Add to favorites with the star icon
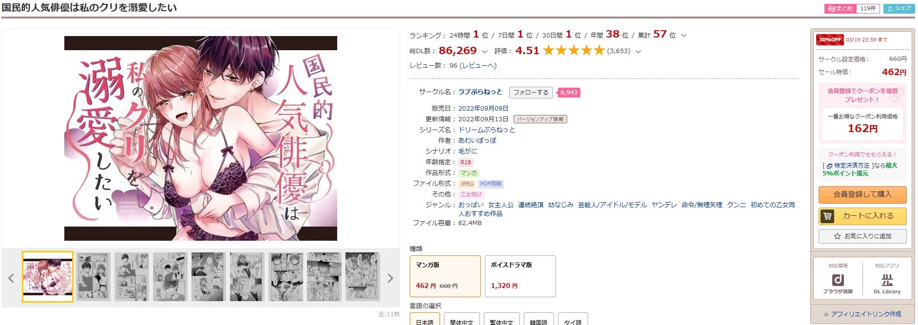This screenshot has width=918, height=325. click(837, 236)
